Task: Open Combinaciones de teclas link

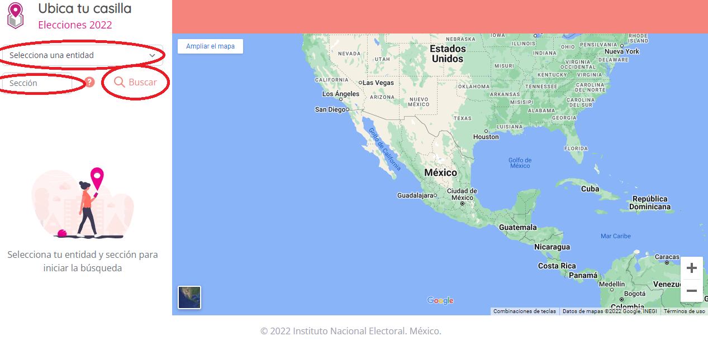Action: 524,311
